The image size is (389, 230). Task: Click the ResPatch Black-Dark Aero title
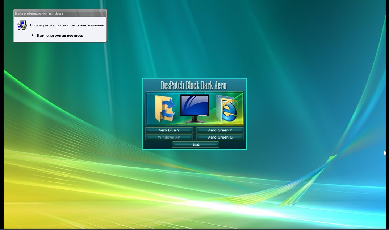click(x=193, y=85)
